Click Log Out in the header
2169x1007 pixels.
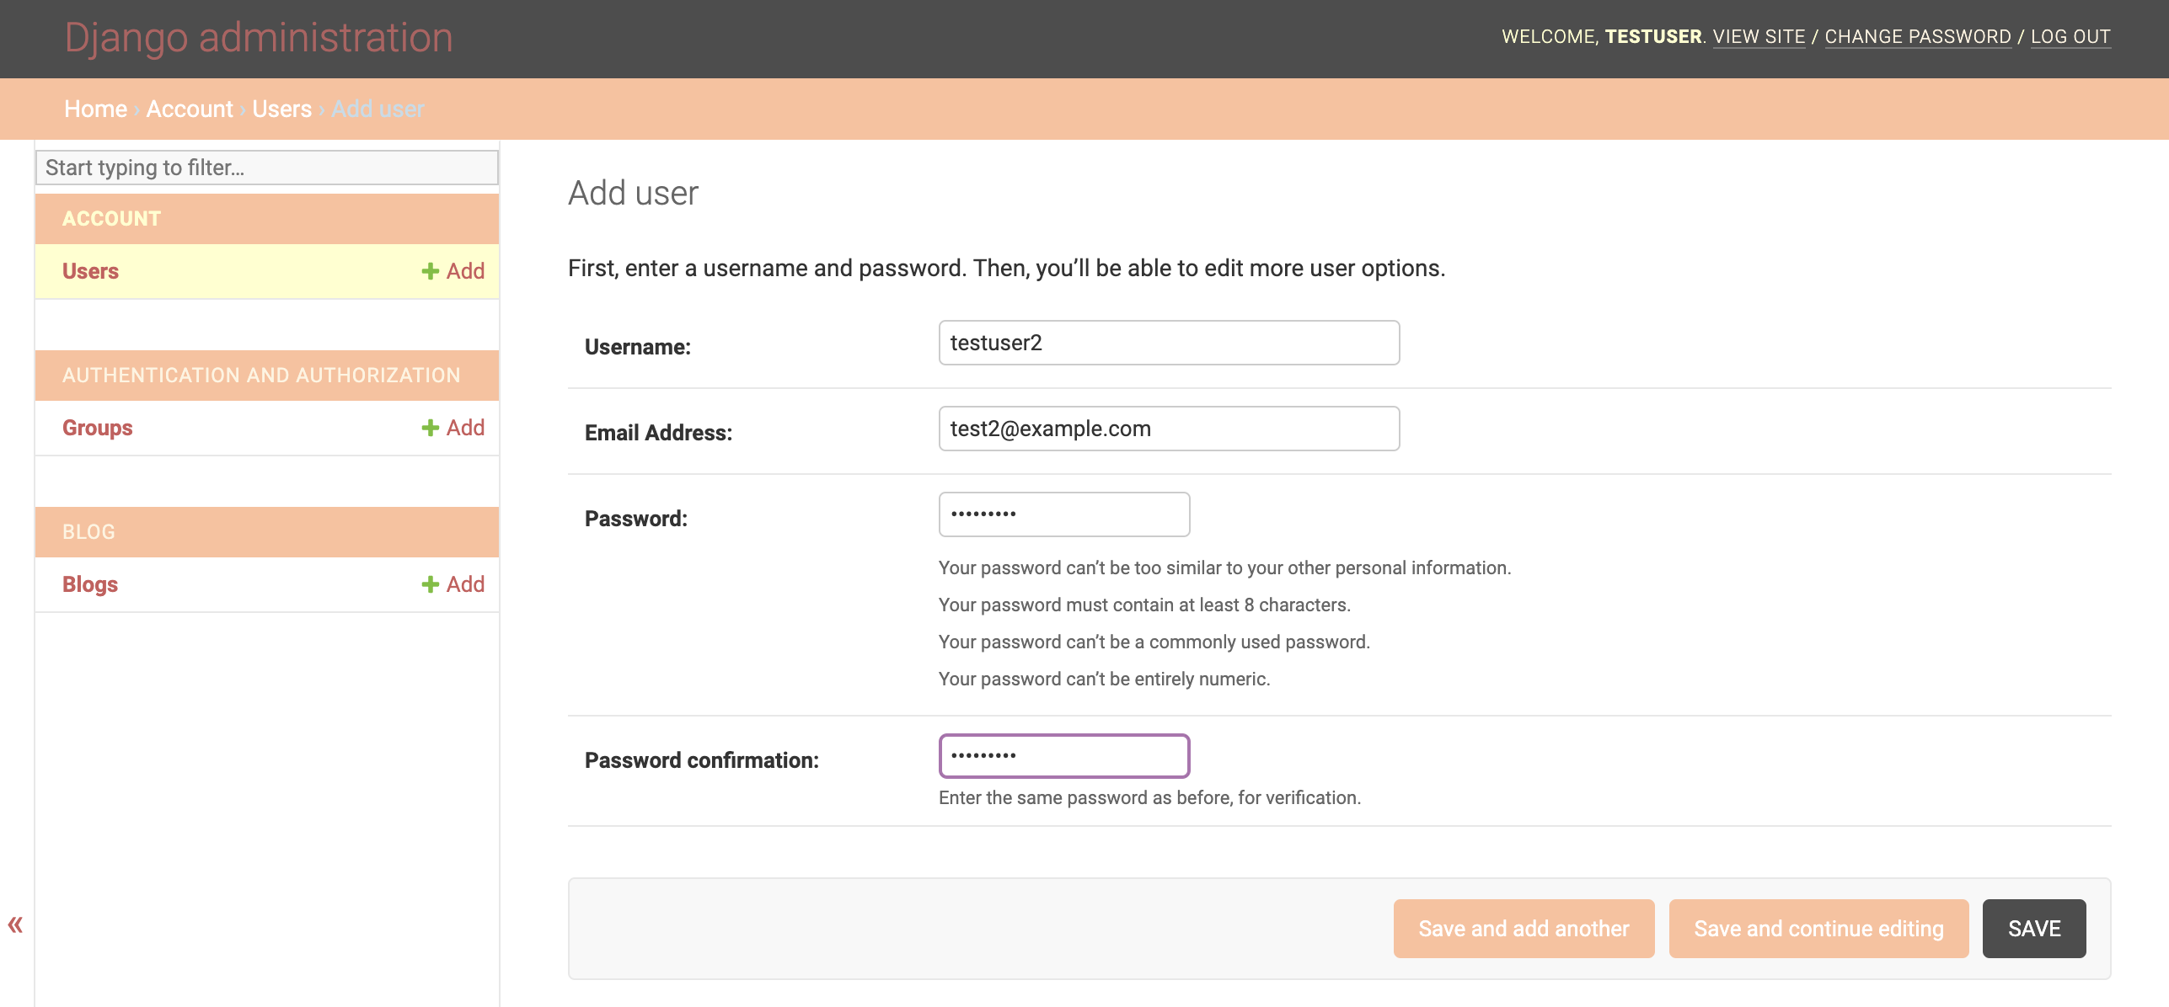coord(2070,37)
